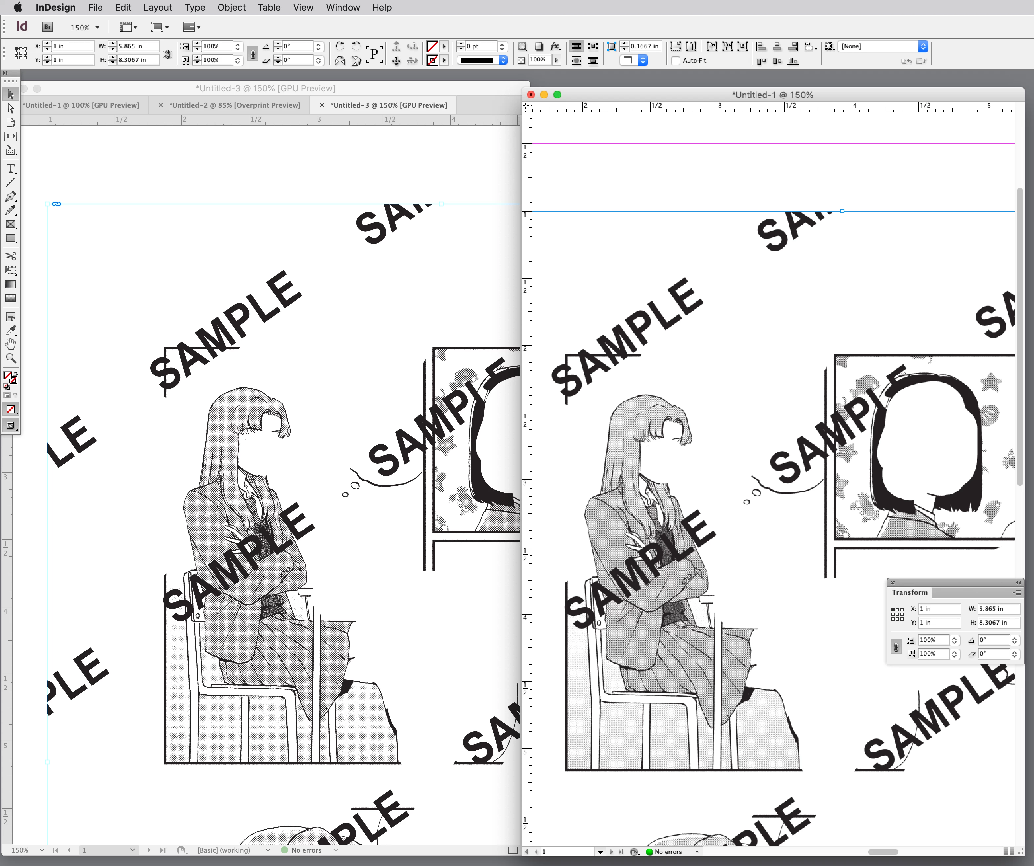The image size is (1034, 866).
Task: Switch to Untitled-2 @ 85% tab
Action: 234,105
